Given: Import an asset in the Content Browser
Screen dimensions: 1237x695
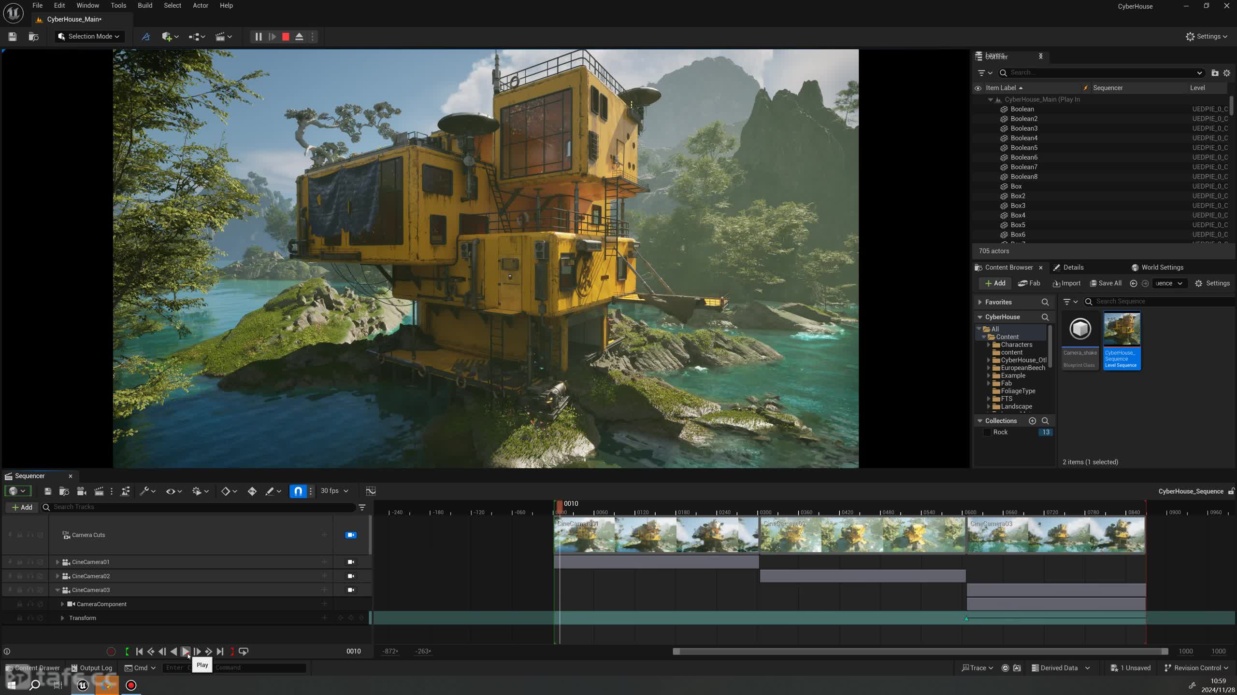Looking at the screenshot, I should 1066,283.
